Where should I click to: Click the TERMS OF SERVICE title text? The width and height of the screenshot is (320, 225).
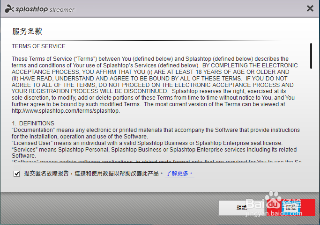tap(38, 46)
